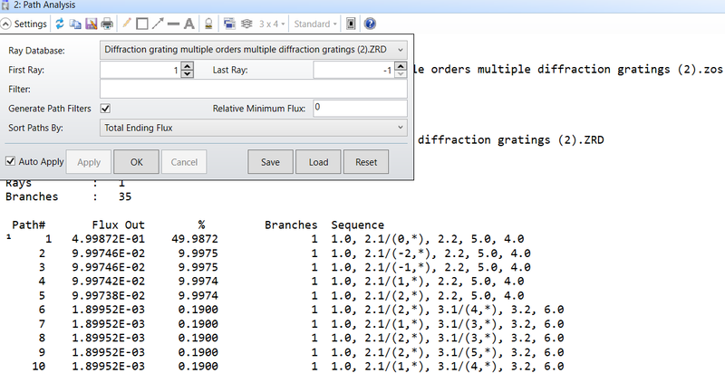Image resolution: width=725 pixels, height=373 pixels.
Task: Uncheck the Generate Path Filters checkbox
Action: (106, 109)
